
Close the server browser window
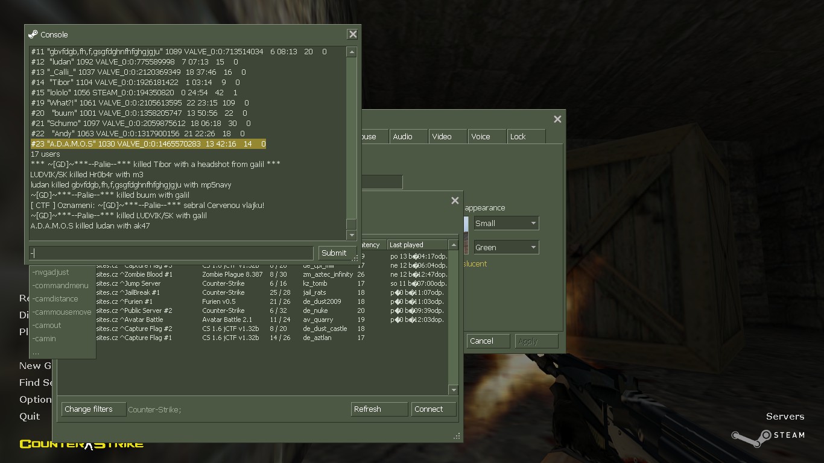455,201
